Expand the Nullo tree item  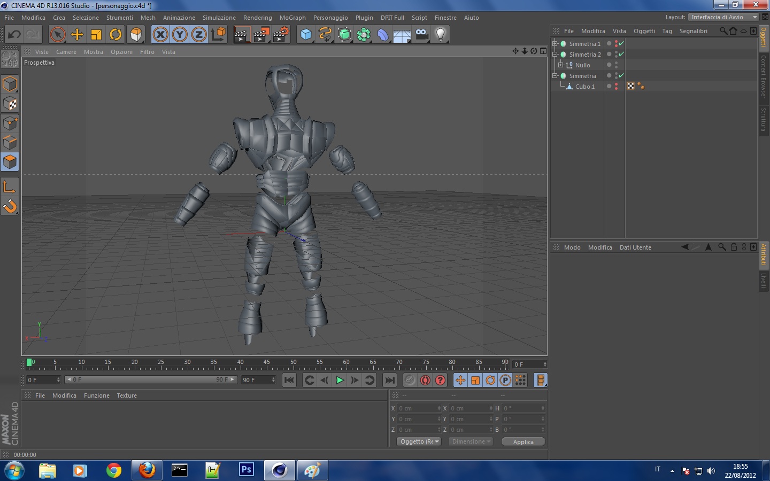click(x=561, y=65)
